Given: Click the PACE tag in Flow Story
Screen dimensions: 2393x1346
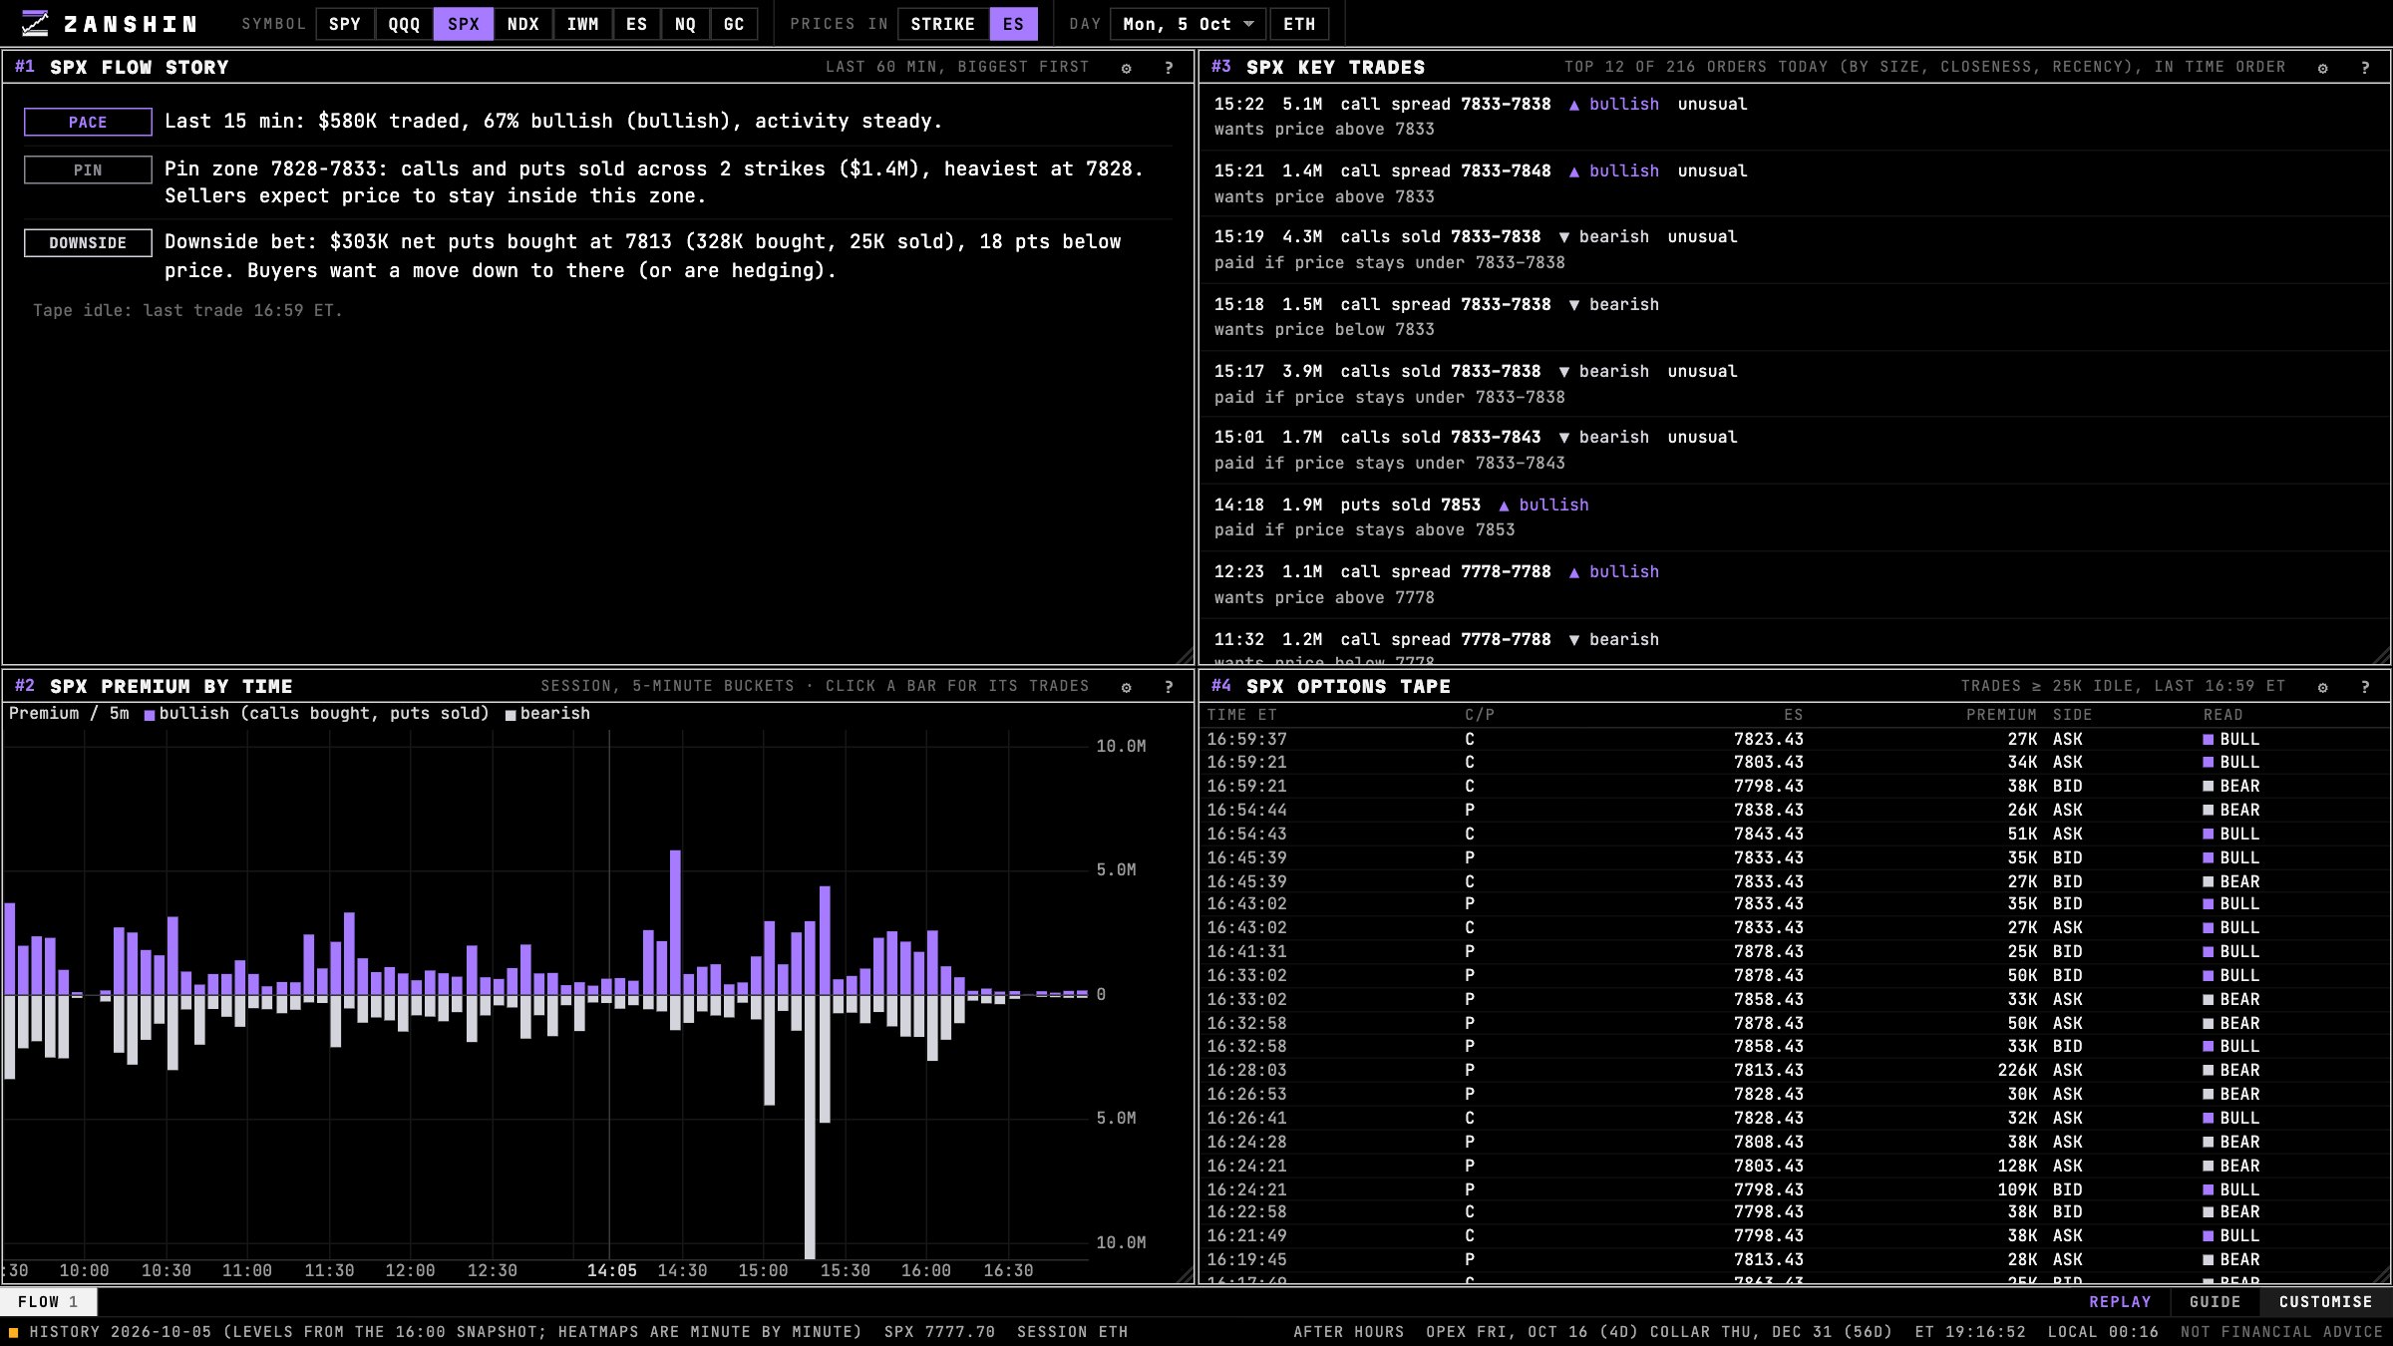Looking at the screenshot, I should pos(88,122).
